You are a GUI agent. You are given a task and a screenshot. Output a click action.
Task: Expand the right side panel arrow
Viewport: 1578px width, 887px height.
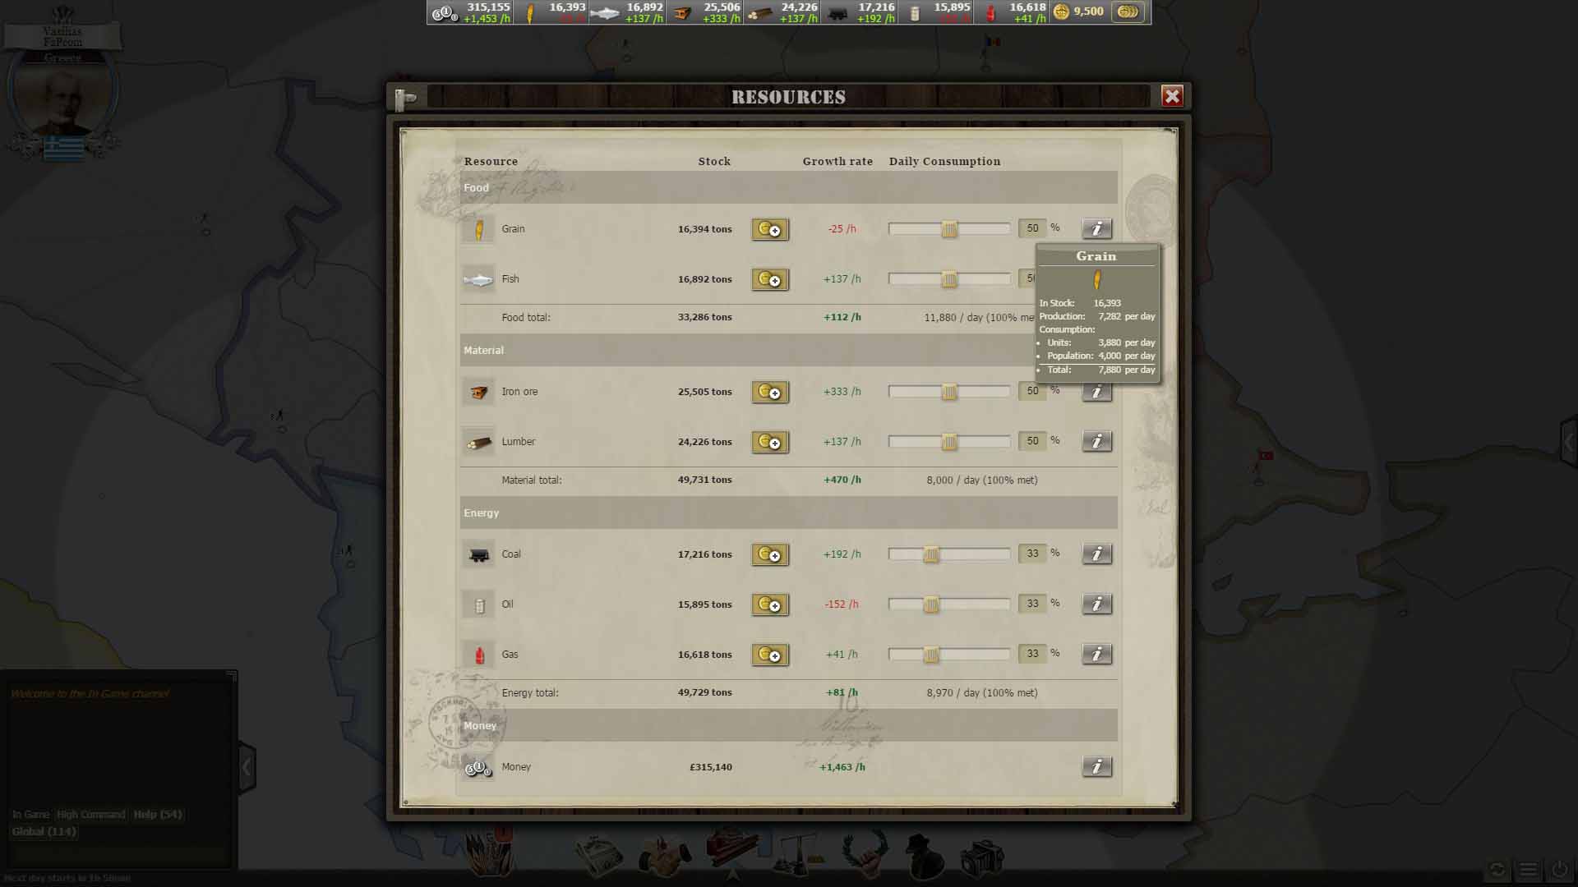(1569, 443)
